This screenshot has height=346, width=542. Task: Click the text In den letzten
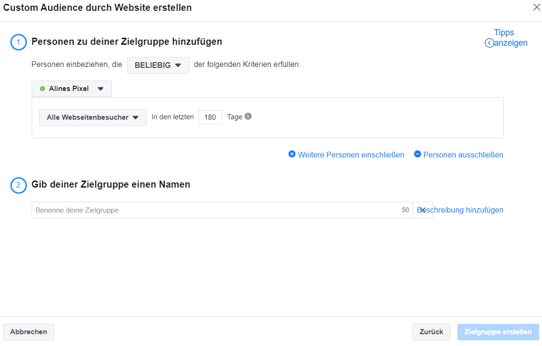coord(172,117)
